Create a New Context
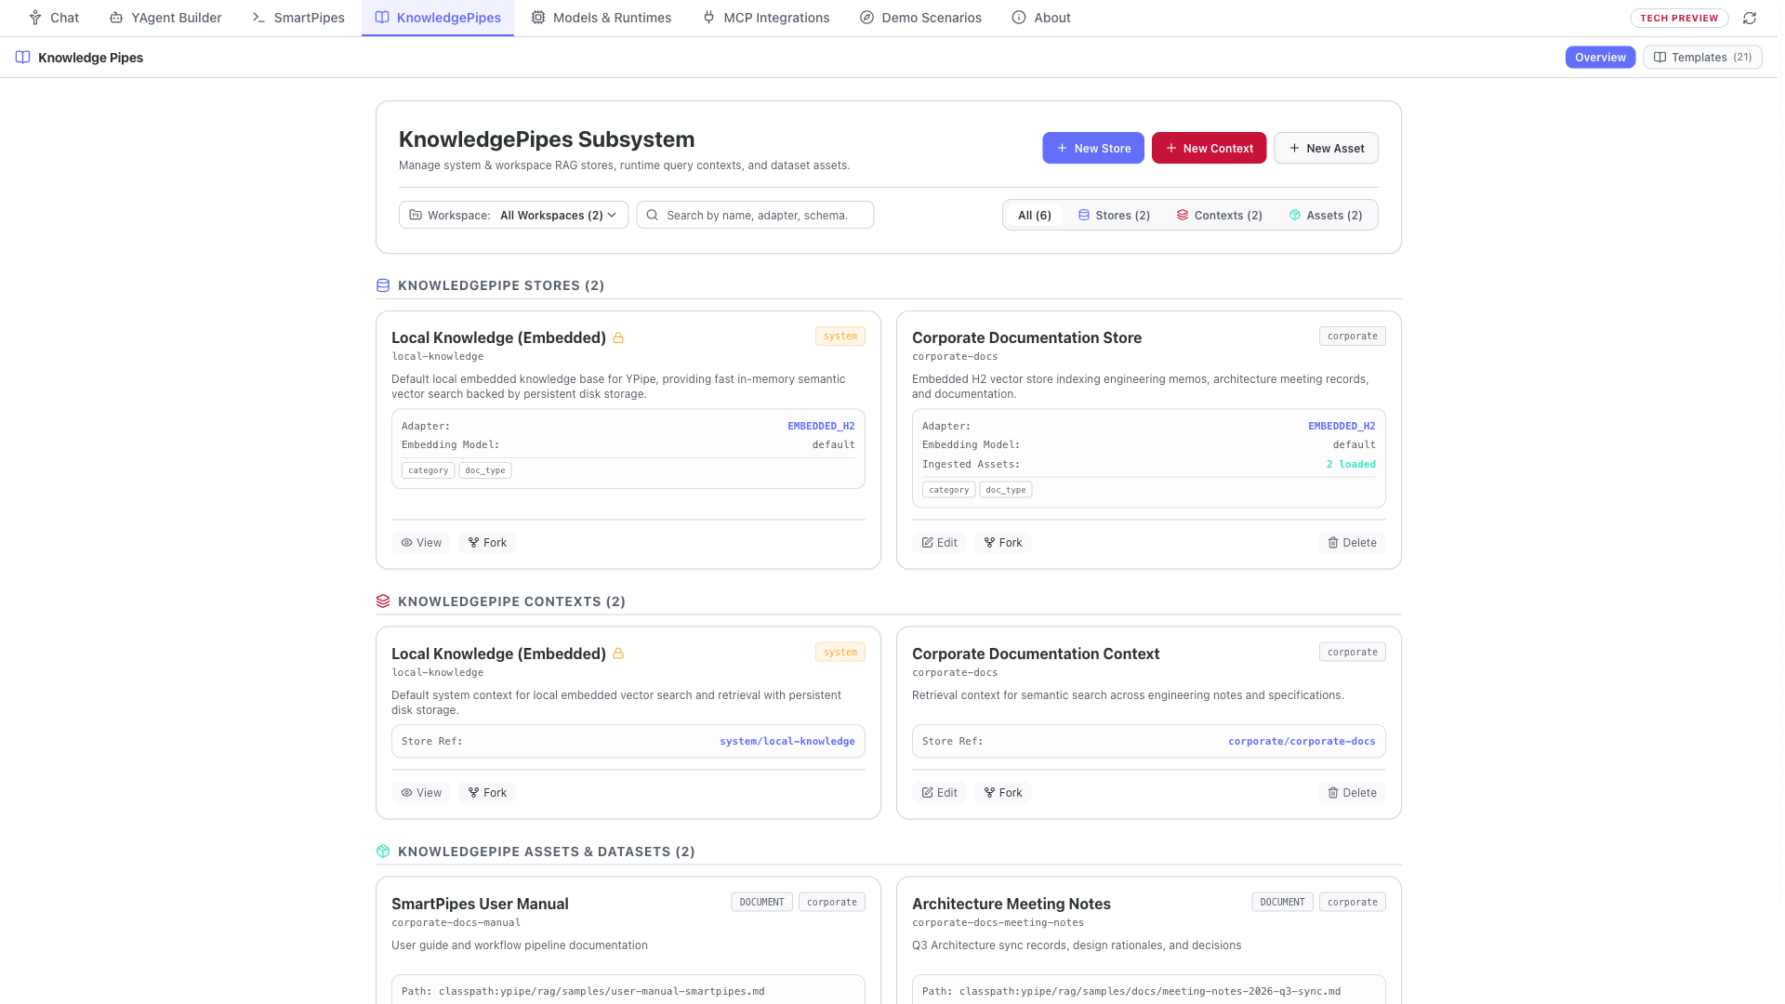The height and width of the screenshot is (1004, 1785). tap(1209, 149)
